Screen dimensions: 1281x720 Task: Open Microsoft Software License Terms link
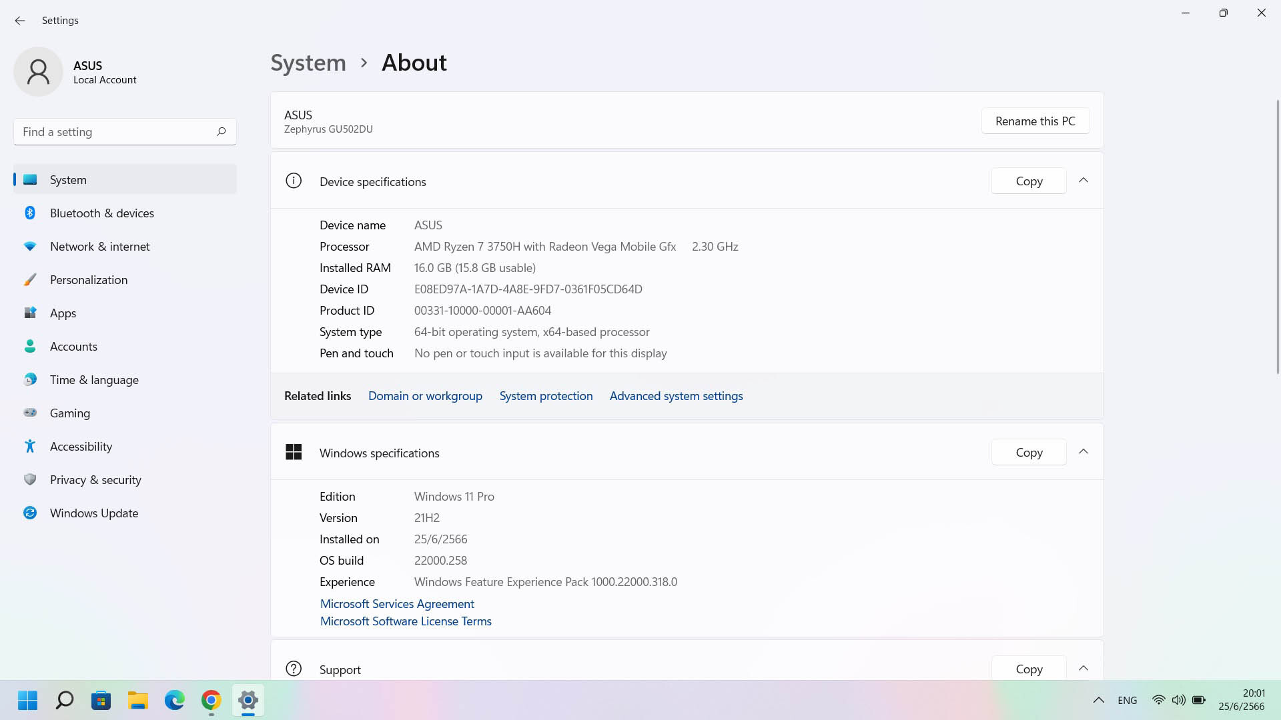click(x=406, y=621)
